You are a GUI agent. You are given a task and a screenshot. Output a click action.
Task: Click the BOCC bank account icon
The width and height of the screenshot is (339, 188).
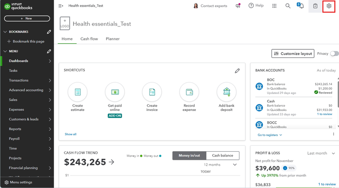click(259, 125)
